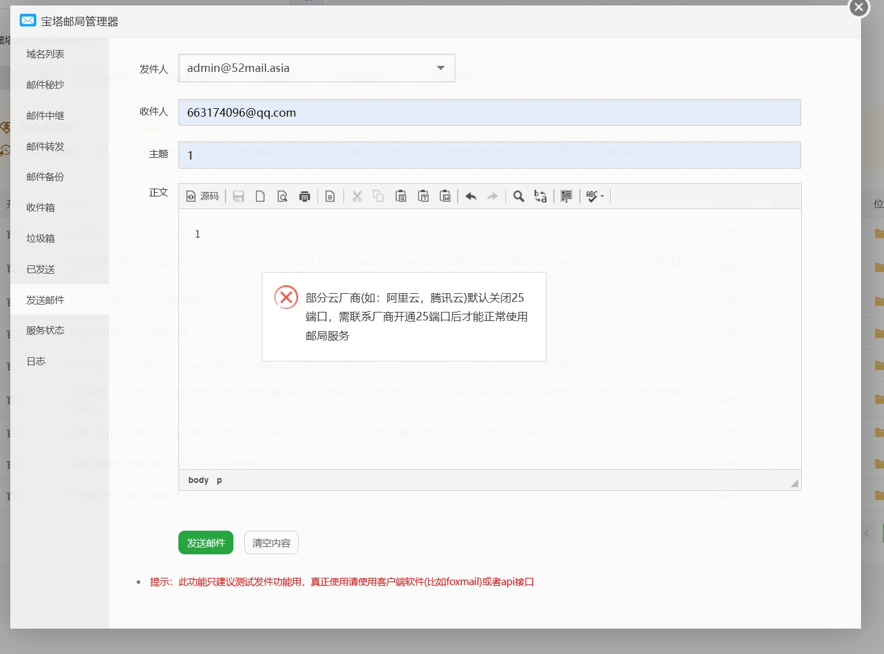The width and height of the screenshot is (884, 654).
Task: Open the find (magnifier) icon
Action: click(x=518, y=196)
